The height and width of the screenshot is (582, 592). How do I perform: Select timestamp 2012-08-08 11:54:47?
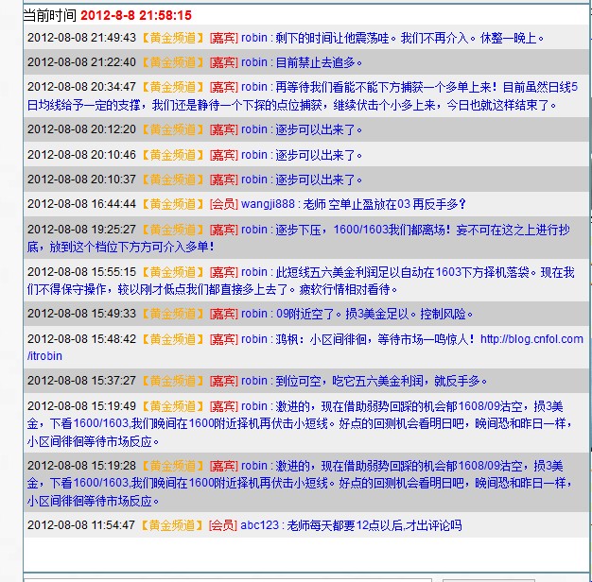[x=80, y=525]
